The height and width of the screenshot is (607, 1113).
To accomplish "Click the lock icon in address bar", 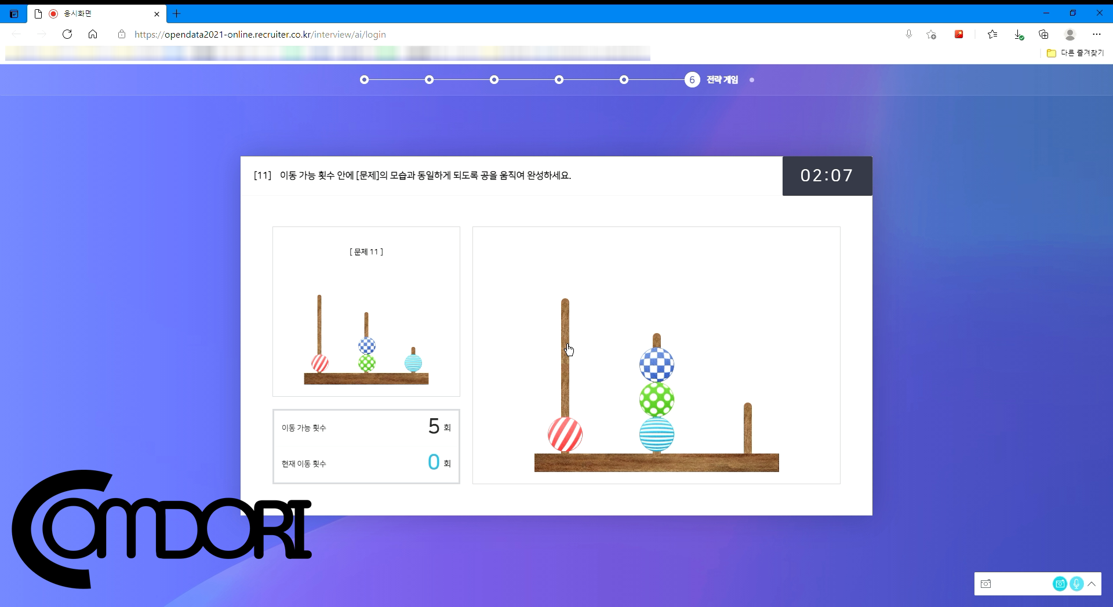I will pyautogui.click(x=122, y=34).
